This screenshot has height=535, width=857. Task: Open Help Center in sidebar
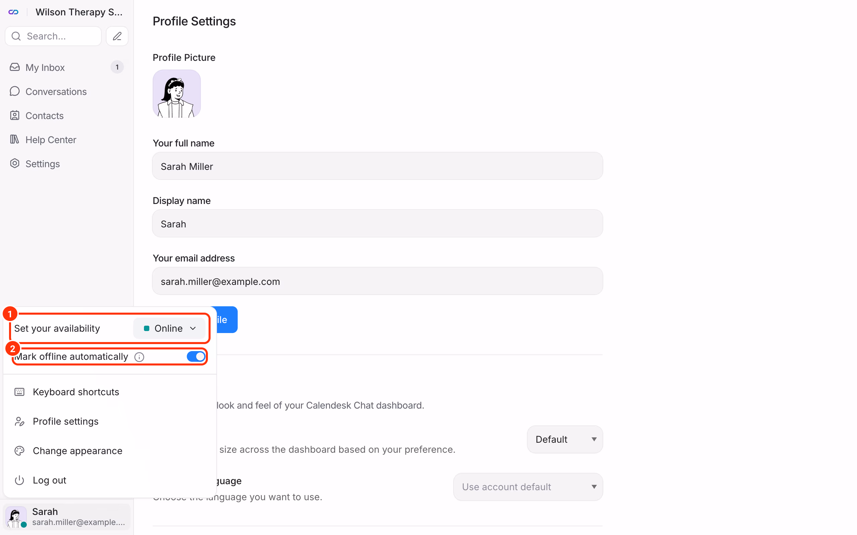point(67,139)
